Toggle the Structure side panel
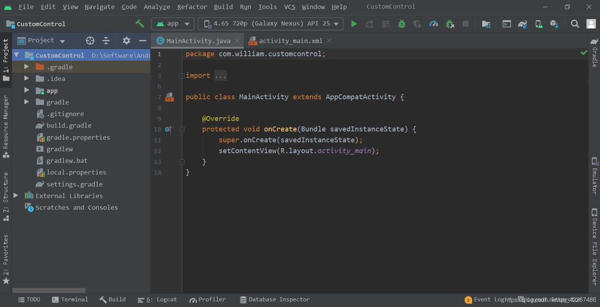 (6, 196)
